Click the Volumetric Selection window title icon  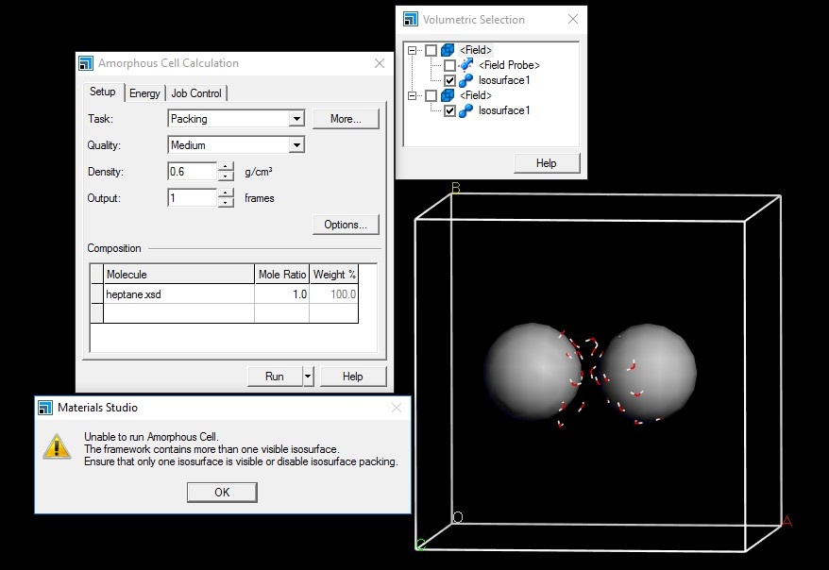(x=411, y=20)
